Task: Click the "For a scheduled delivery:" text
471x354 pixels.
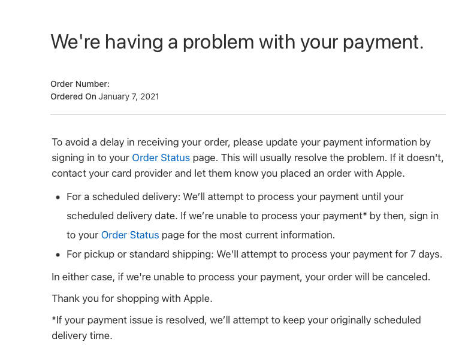Action: (x=123, y=196)
